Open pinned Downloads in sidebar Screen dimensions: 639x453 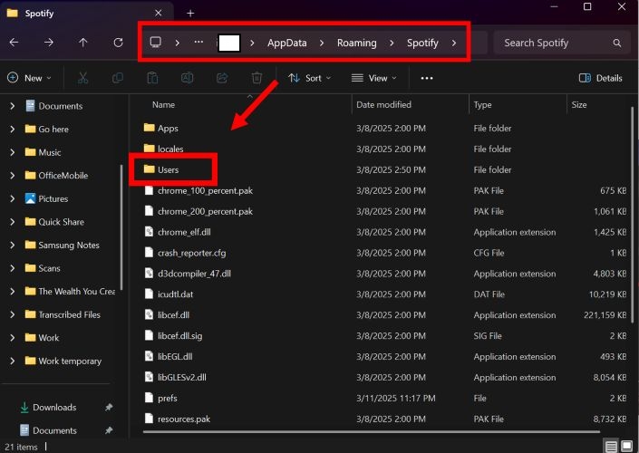point(54,408)
